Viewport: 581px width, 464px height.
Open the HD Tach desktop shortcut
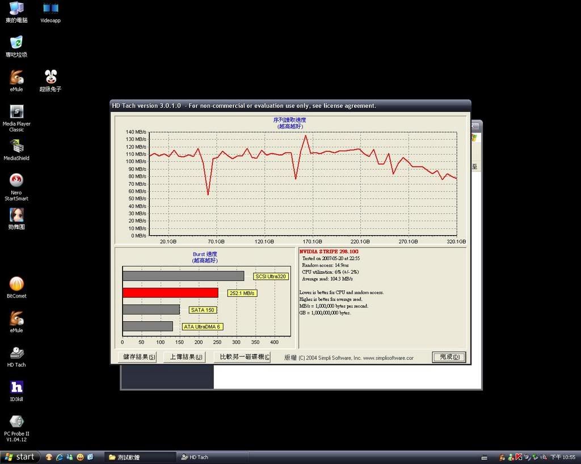pos(16,357)
